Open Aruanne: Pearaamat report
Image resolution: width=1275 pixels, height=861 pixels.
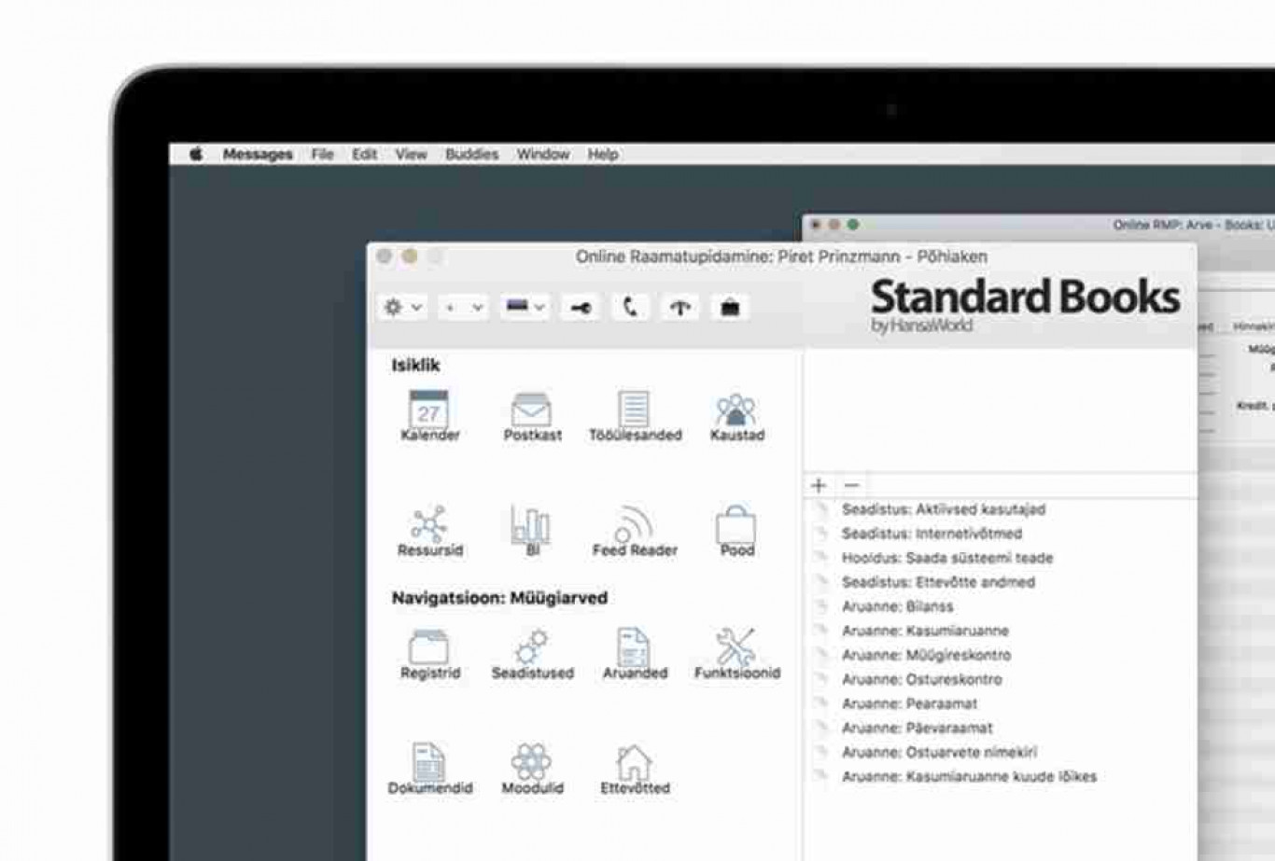pyautogui.click(x=909, y=703)
